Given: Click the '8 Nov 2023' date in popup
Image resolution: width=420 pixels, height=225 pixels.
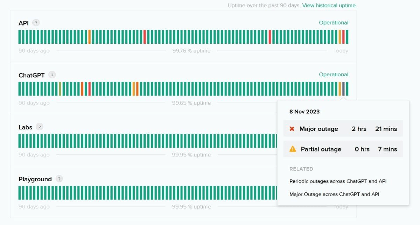Looking at the screenshot, I should point(304,112).
